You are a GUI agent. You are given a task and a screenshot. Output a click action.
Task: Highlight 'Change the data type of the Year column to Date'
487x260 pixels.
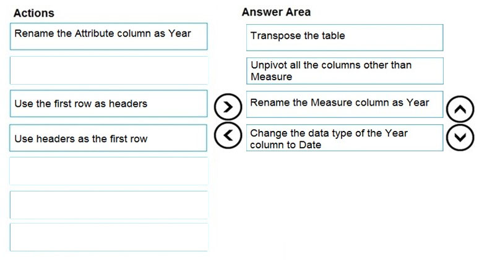coord(344,138)
